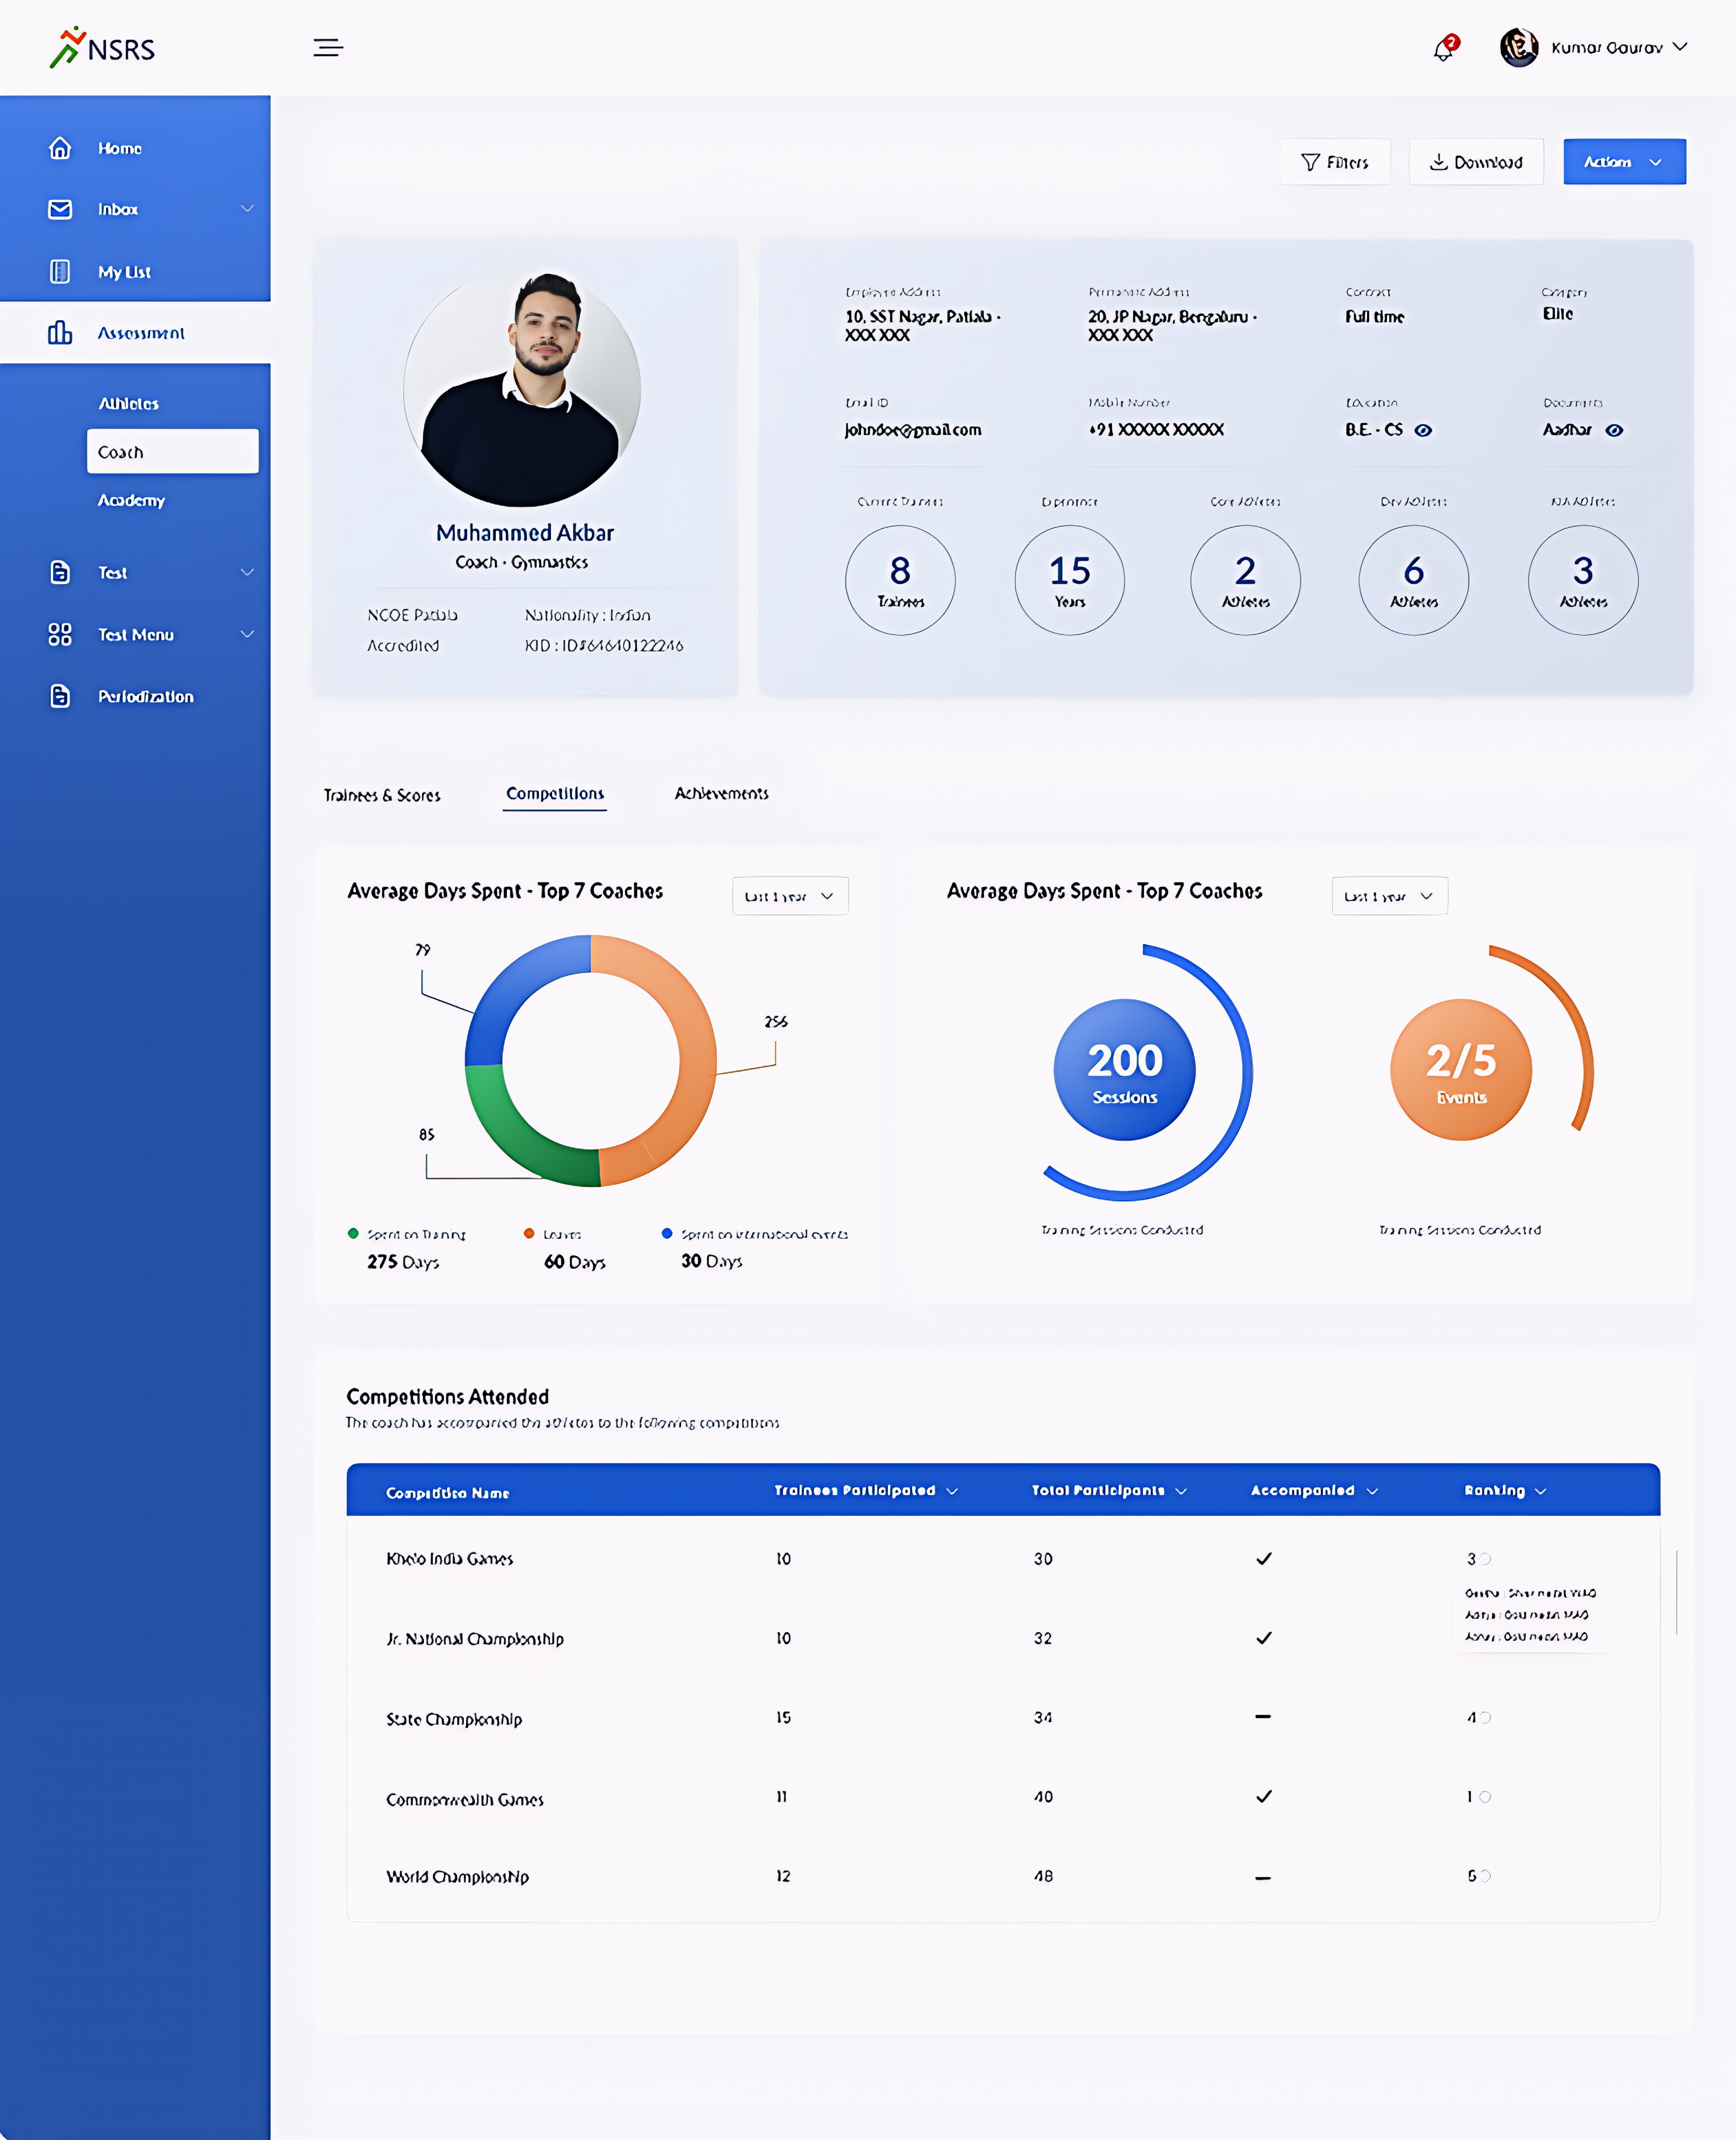Click the hamburger menu icon
The image size is (1736, 2140).
328,47
